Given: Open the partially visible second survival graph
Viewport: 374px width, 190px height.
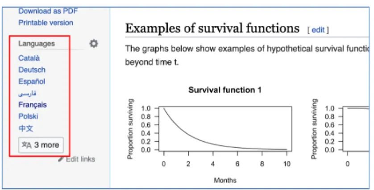Looking at the screenshot, I should click(x=340, y=132).
